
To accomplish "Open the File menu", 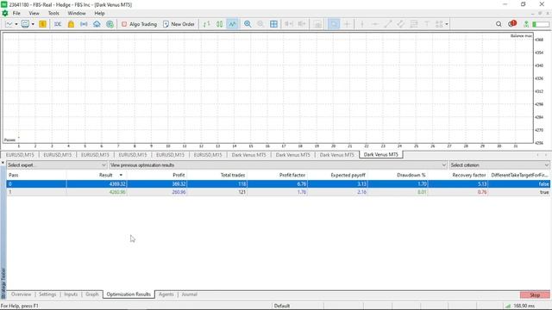I will (16, 13).
